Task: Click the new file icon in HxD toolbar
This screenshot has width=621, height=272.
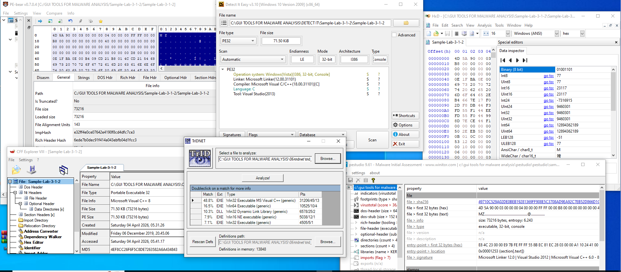Action: click(429, 33)
